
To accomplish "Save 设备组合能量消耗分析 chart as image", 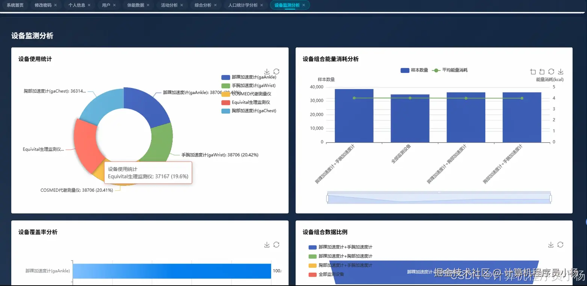I will (561, 72).
